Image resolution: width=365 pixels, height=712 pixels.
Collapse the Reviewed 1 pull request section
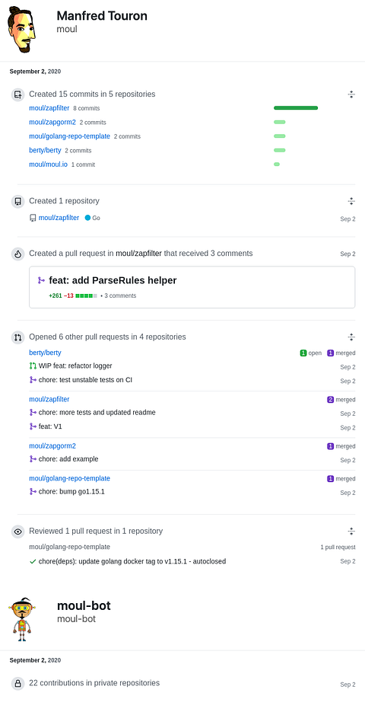tap(351, 531)
